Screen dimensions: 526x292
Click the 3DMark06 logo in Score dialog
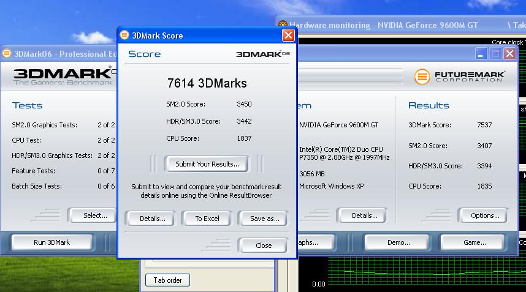[x=262, y=54]
